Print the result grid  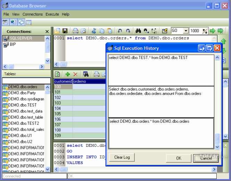(97, 74)
